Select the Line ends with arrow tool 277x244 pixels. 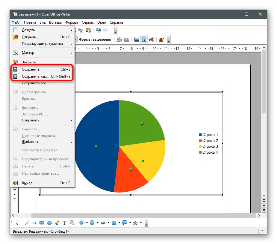pyautogui.click(x=34, y=223)
